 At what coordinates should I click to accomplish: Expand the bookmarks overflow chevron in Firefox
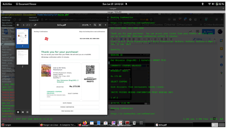pyautogui.click(x=201, y=25)
